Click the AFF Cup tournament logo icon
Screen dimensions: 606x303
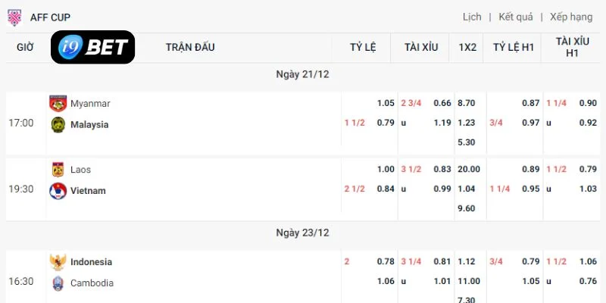coord(14,17)
